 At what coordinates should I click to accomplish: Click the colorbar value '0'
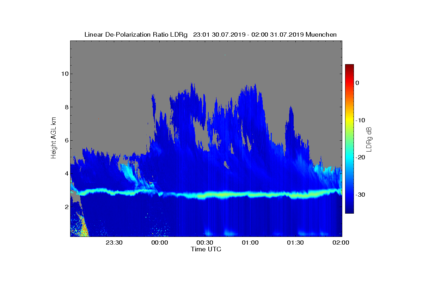coord(357,83)
